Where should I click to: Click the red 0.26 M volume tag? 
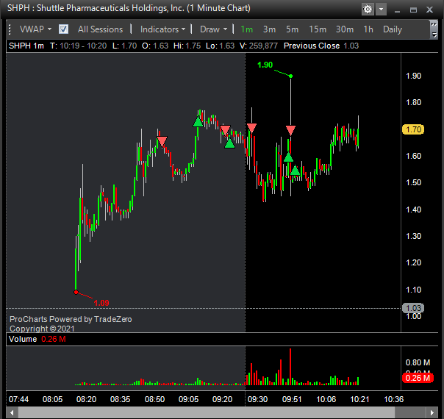(x=418, y=378)
